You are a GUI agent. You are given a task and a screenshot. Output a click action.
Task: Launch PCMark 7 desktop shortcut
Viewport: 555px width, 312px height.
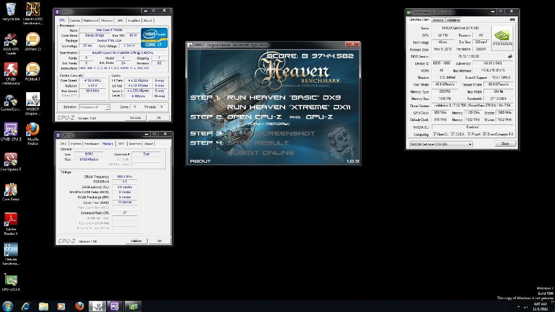point(33,72)
